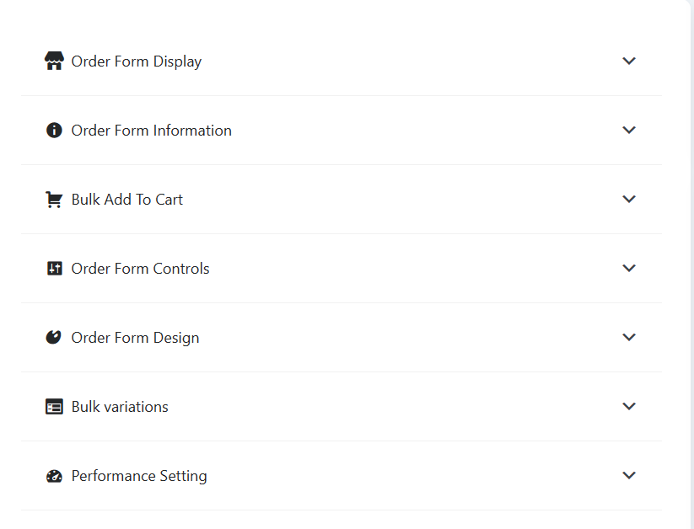This screenshot has width=694, height=529.
Task: Click the list table icon beside Bulk variations
Action: 54,407
